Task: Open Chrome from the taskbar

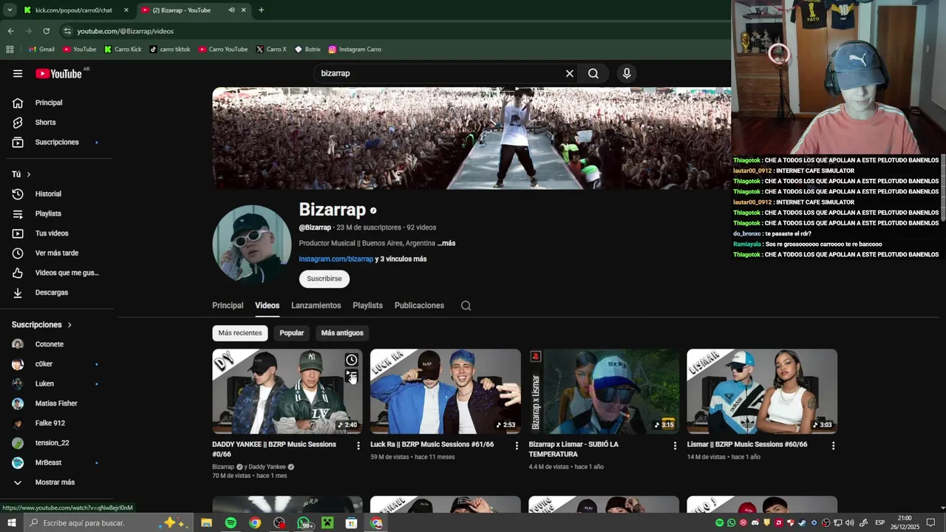Action: coord(255,522)
